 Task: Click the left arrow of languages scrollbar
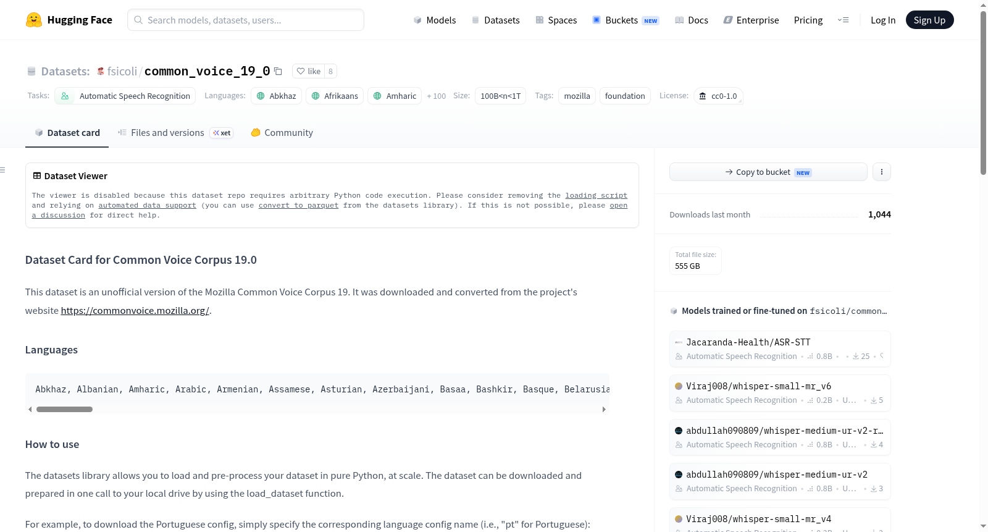[x=30, y=409]
